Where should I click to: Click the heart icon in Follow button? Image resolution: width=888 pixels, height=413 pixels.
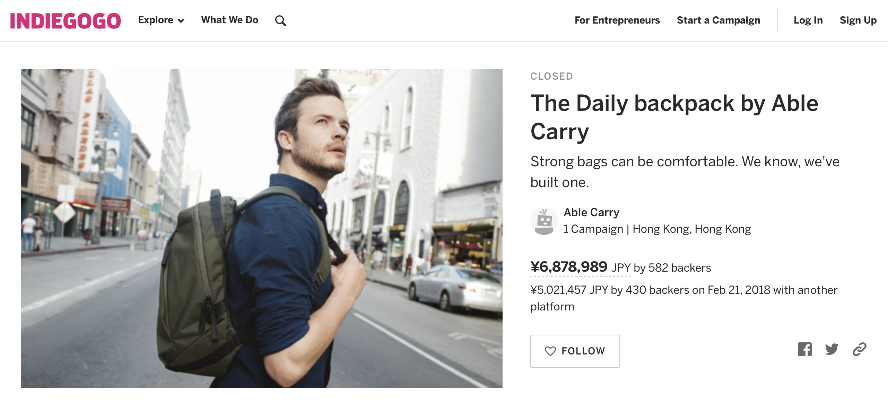coord(550,351)
